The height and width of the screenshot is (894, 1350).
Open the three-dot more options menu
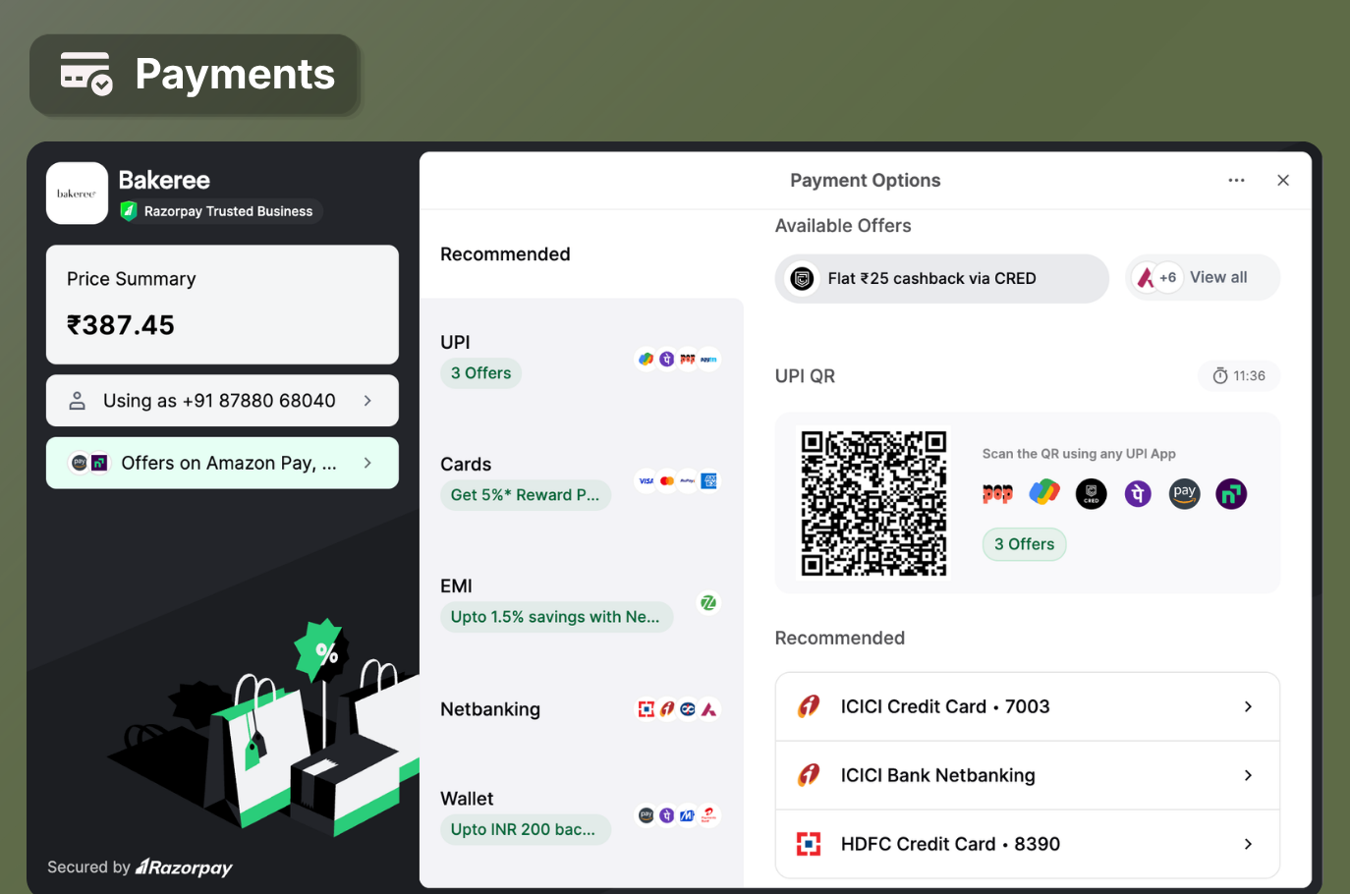(1236, 180)
